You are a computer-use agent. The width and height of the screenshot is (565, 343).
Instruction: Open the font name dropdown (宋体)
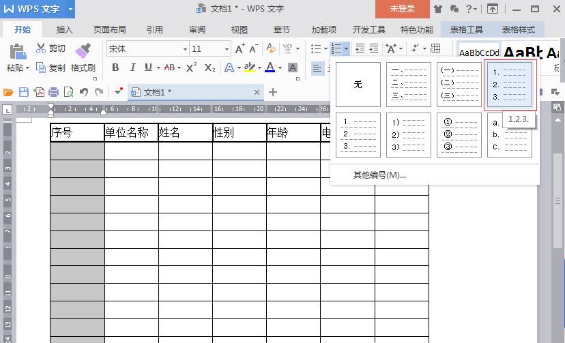184,49
